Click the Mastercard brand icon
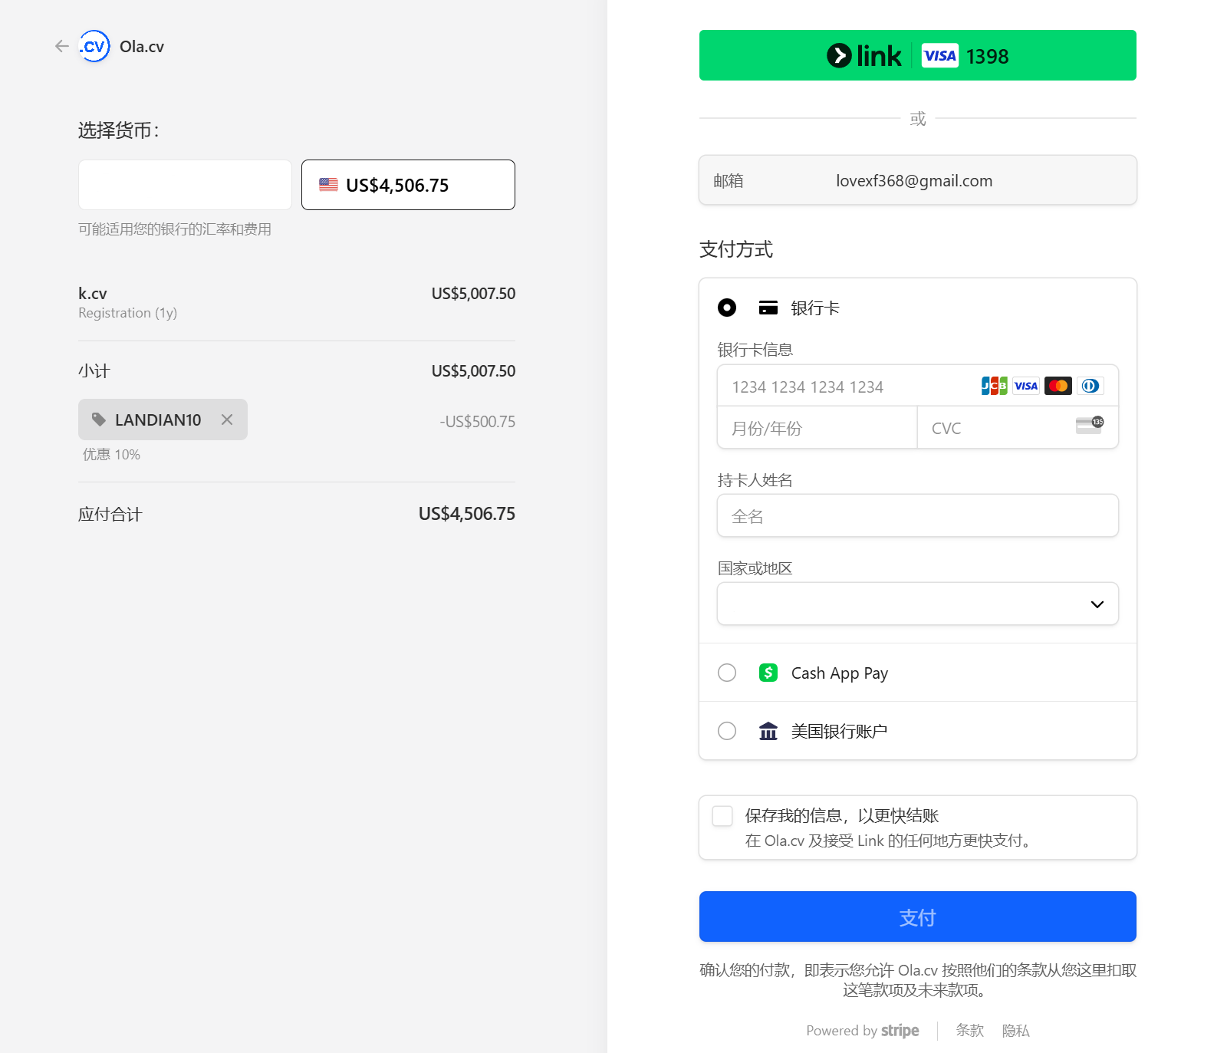1227x1053 pixels. [x=1058, y=386]
